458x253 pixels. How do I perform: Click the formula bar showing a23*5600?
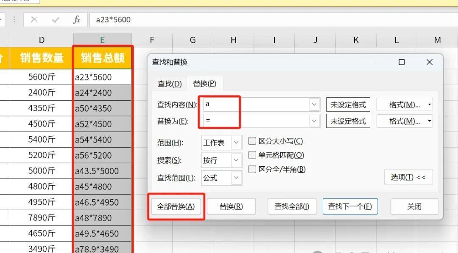tap(274, 19)
